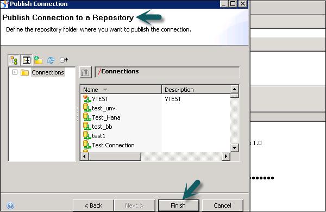Click vertical scrollbar down arrow
Screen dimensions: 326x212
(235, 148)
